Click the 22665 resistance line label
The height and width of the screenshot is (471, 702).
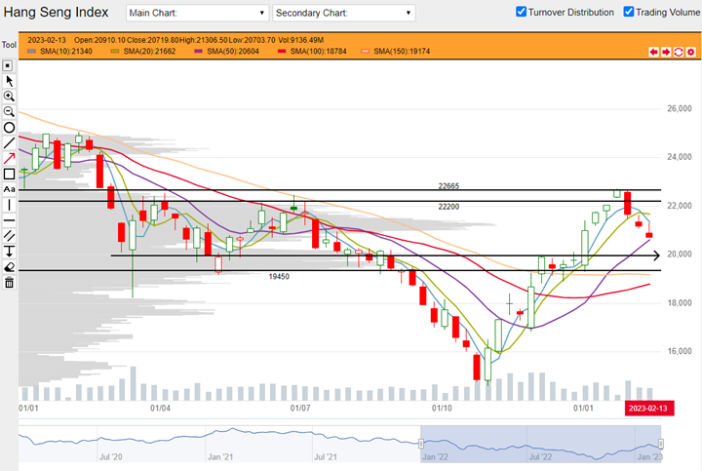click(448, 186)
